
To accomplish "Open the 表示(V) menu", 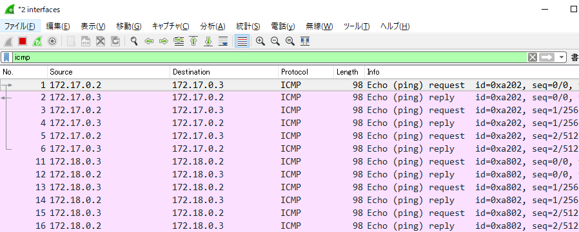I will [93, 26].
